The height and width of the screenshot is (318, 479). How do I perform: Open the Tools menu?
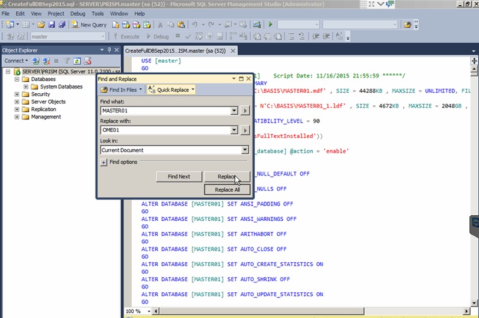pyautogui.click(x=97, y=14)
